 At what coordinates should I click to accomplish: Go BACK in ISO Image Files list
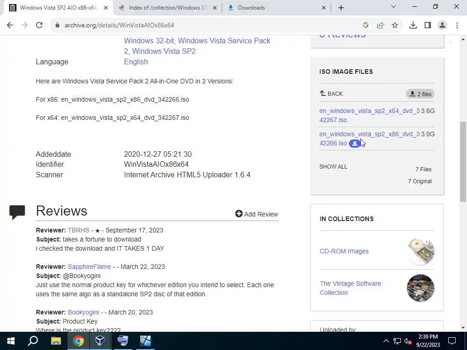[x=331, y=94]
